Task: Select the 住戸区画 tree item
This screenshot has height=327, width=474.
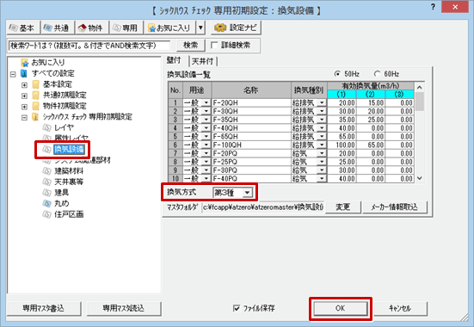Action: click(x=69, y=214)
